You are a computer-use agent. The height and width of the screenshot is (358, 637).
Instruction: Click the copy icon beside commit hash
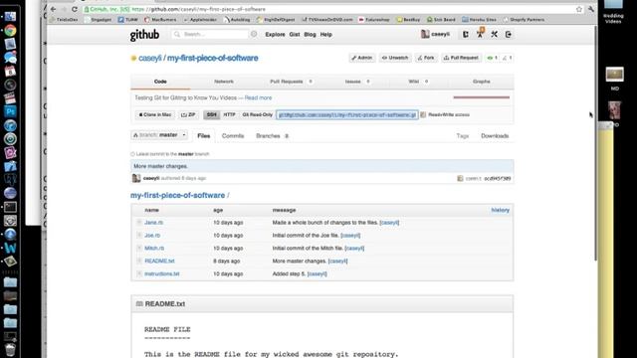460,178
